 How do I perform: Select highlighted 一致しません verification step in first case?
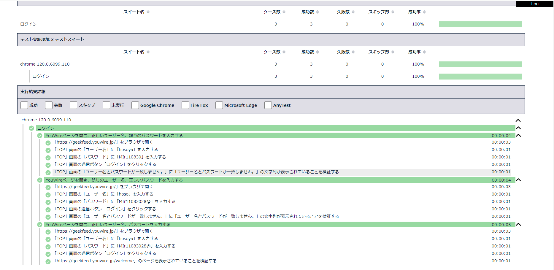[196, 172]
